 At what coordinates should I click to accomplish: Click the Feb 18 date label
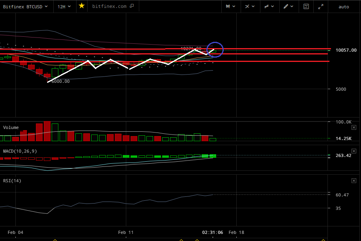(236, 232)
